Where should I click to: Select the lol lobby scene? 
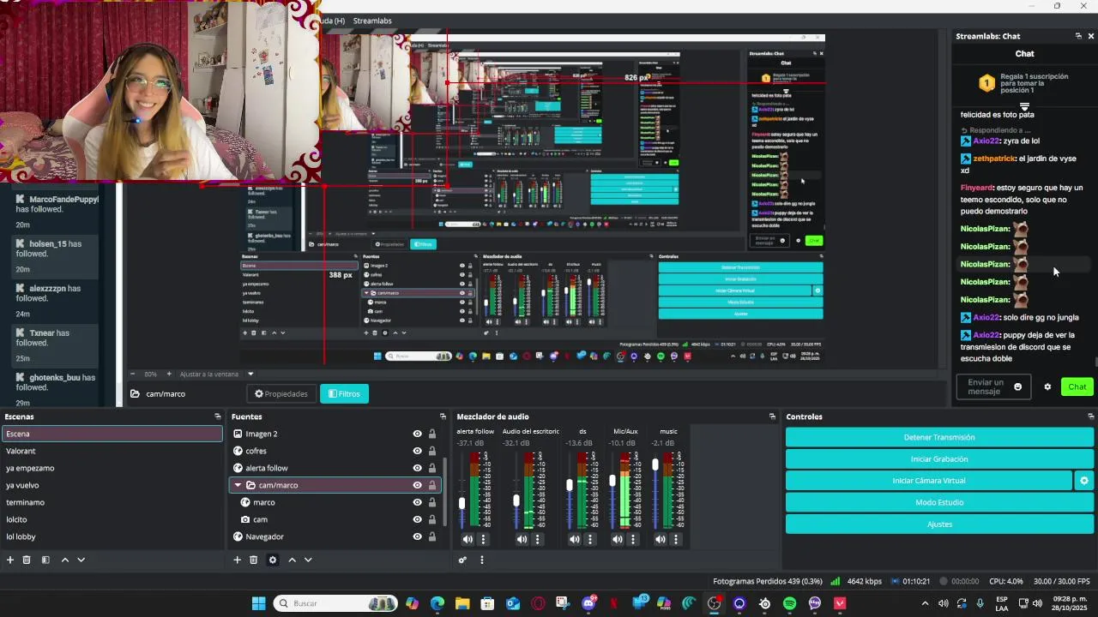[112, 536]
